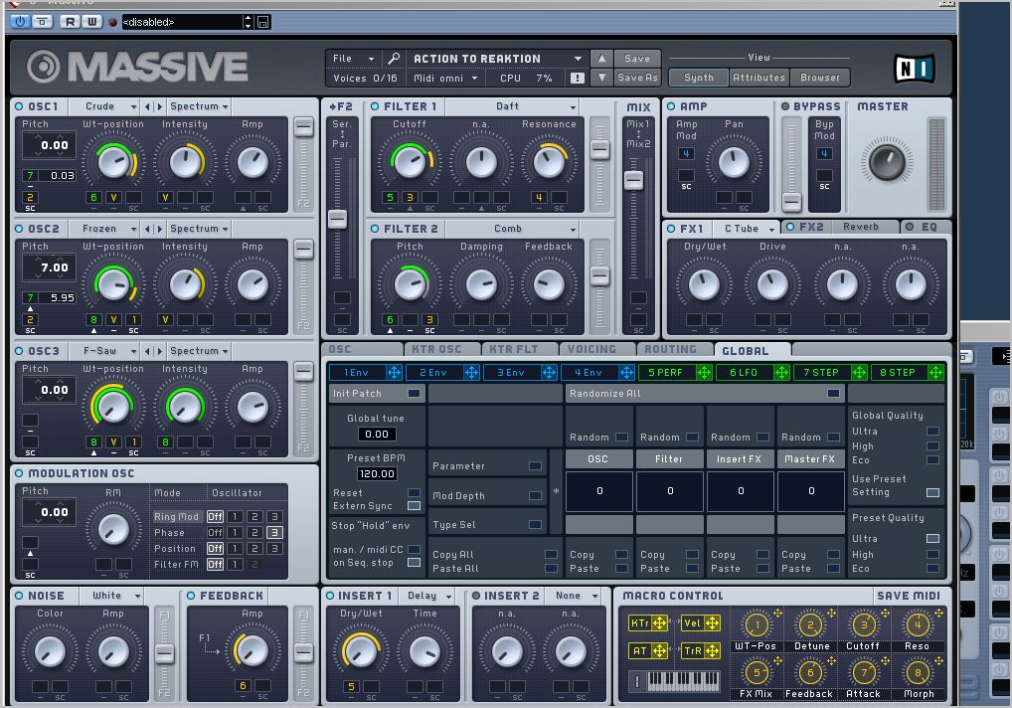Turn off the Insert 1 power toggle
The height and width of the screenshot is (708, 1012).
pyautogui.click(x=331, y=596)
